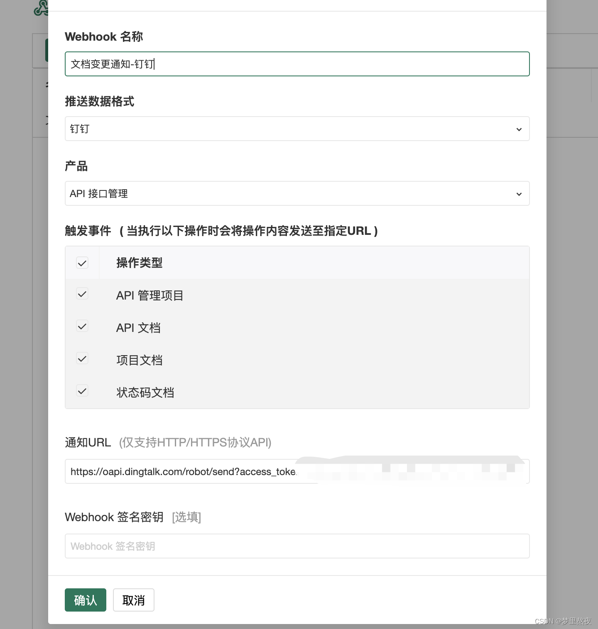Click the API 管理项目 row label
This screenshot has width=598, height=629.
coord(150,295)
